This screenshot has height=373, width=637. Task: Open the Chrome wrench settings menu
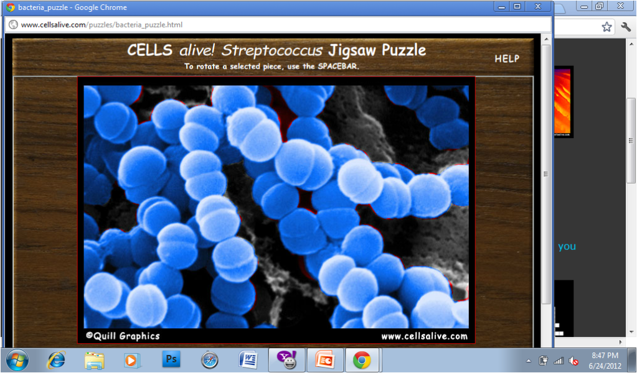tap(626, 27)
